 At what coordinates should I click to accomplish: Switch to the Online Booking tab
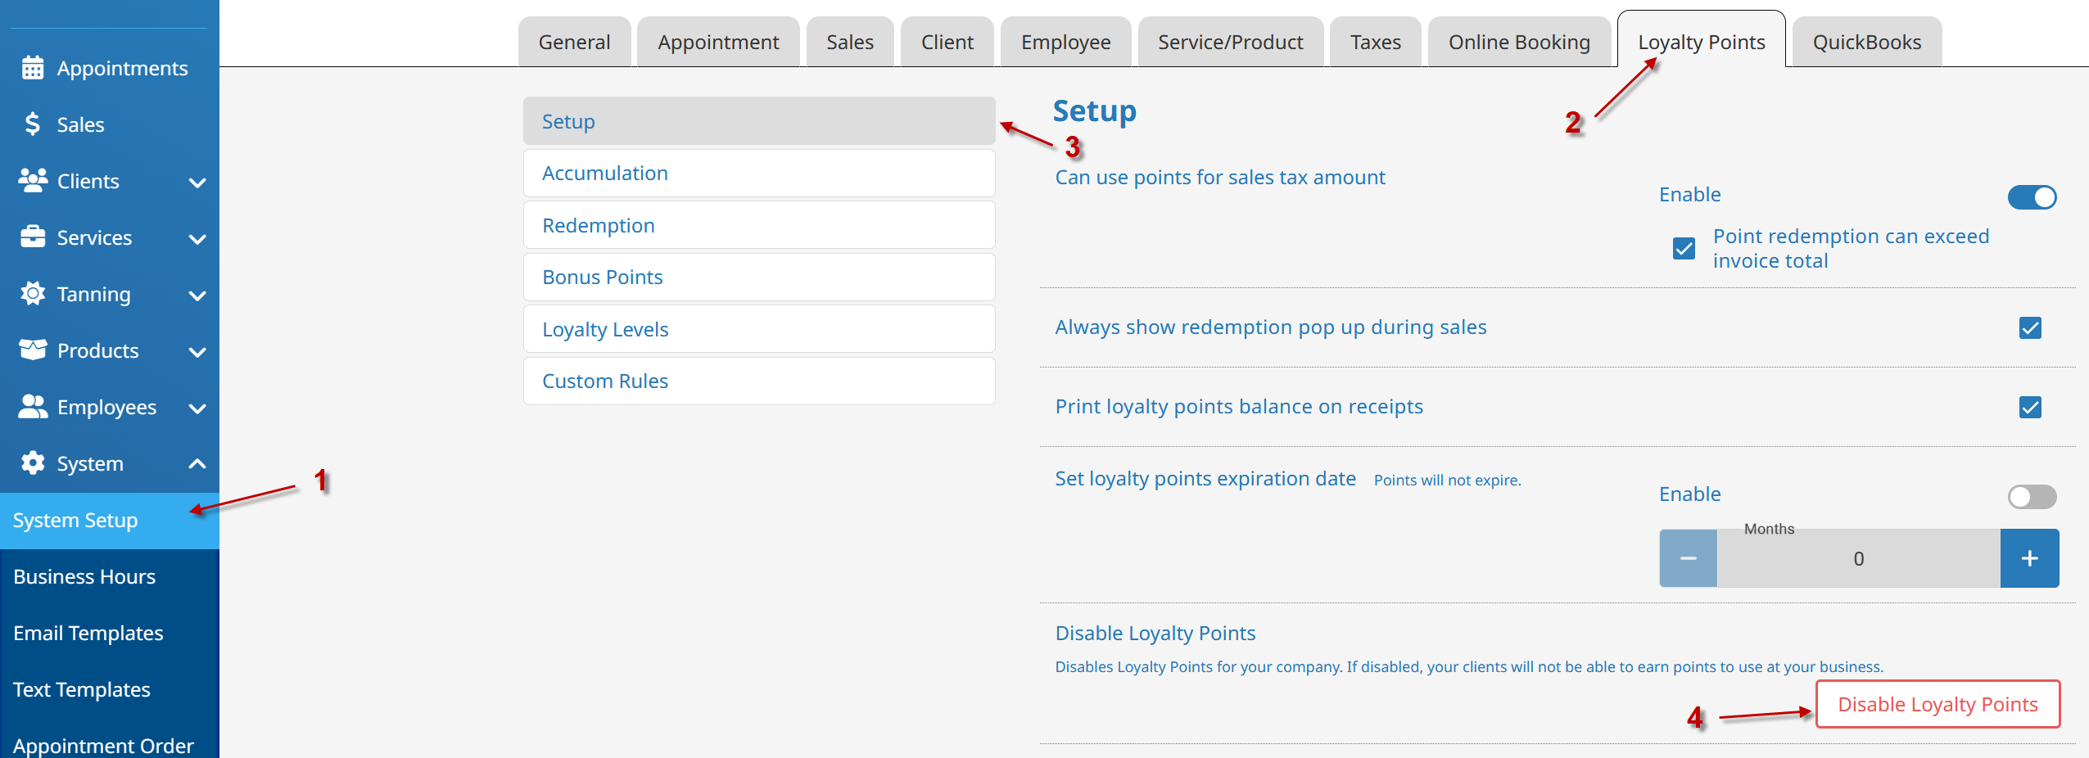click(x=1518, y=43)
